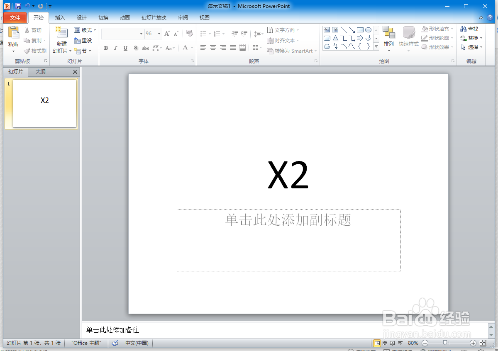Click the spell check icon in status bar
This screenshot has height=351, width=498.
pyautogui.click(x=115, y=343)
